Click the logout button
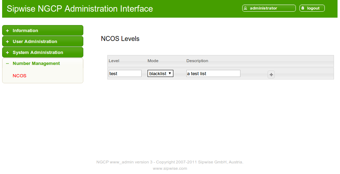This screenshot has width=340, height=174. 312,8
